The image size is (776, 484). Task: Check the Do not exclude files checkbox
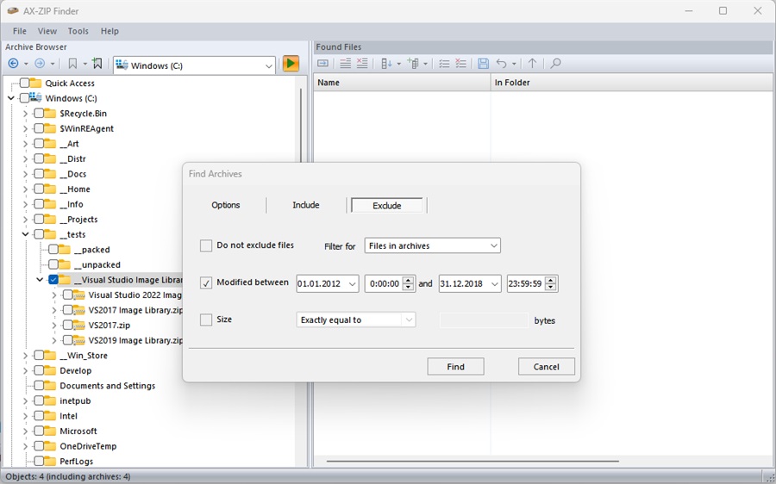click(x=206, y=245)
